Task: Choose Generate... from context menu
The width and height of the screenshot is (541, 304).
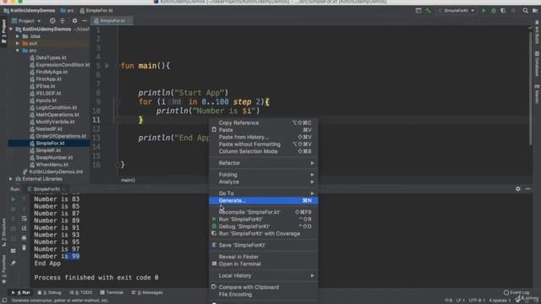Action: pyautogui.click(x=264, y=201)
